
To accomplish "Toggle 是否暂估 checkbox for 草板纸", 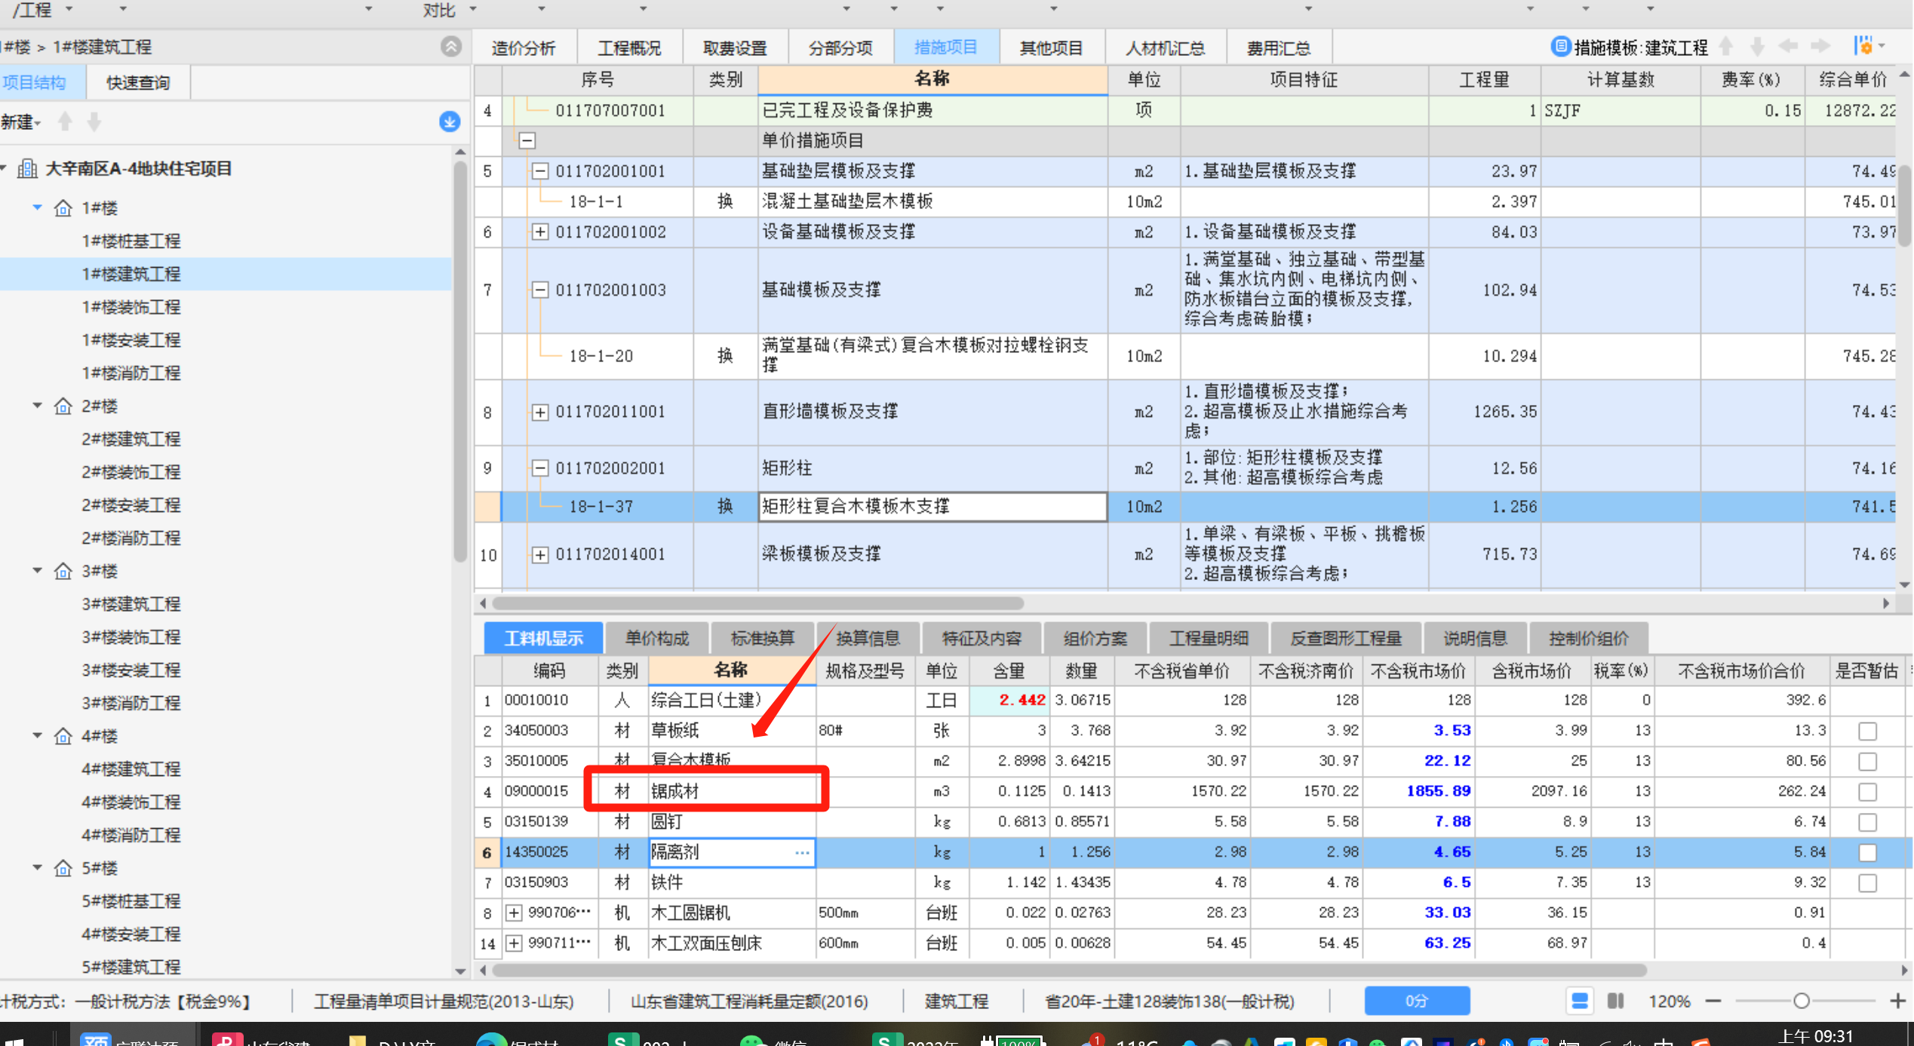I will pyautogui.click(x=1867, y=731).
